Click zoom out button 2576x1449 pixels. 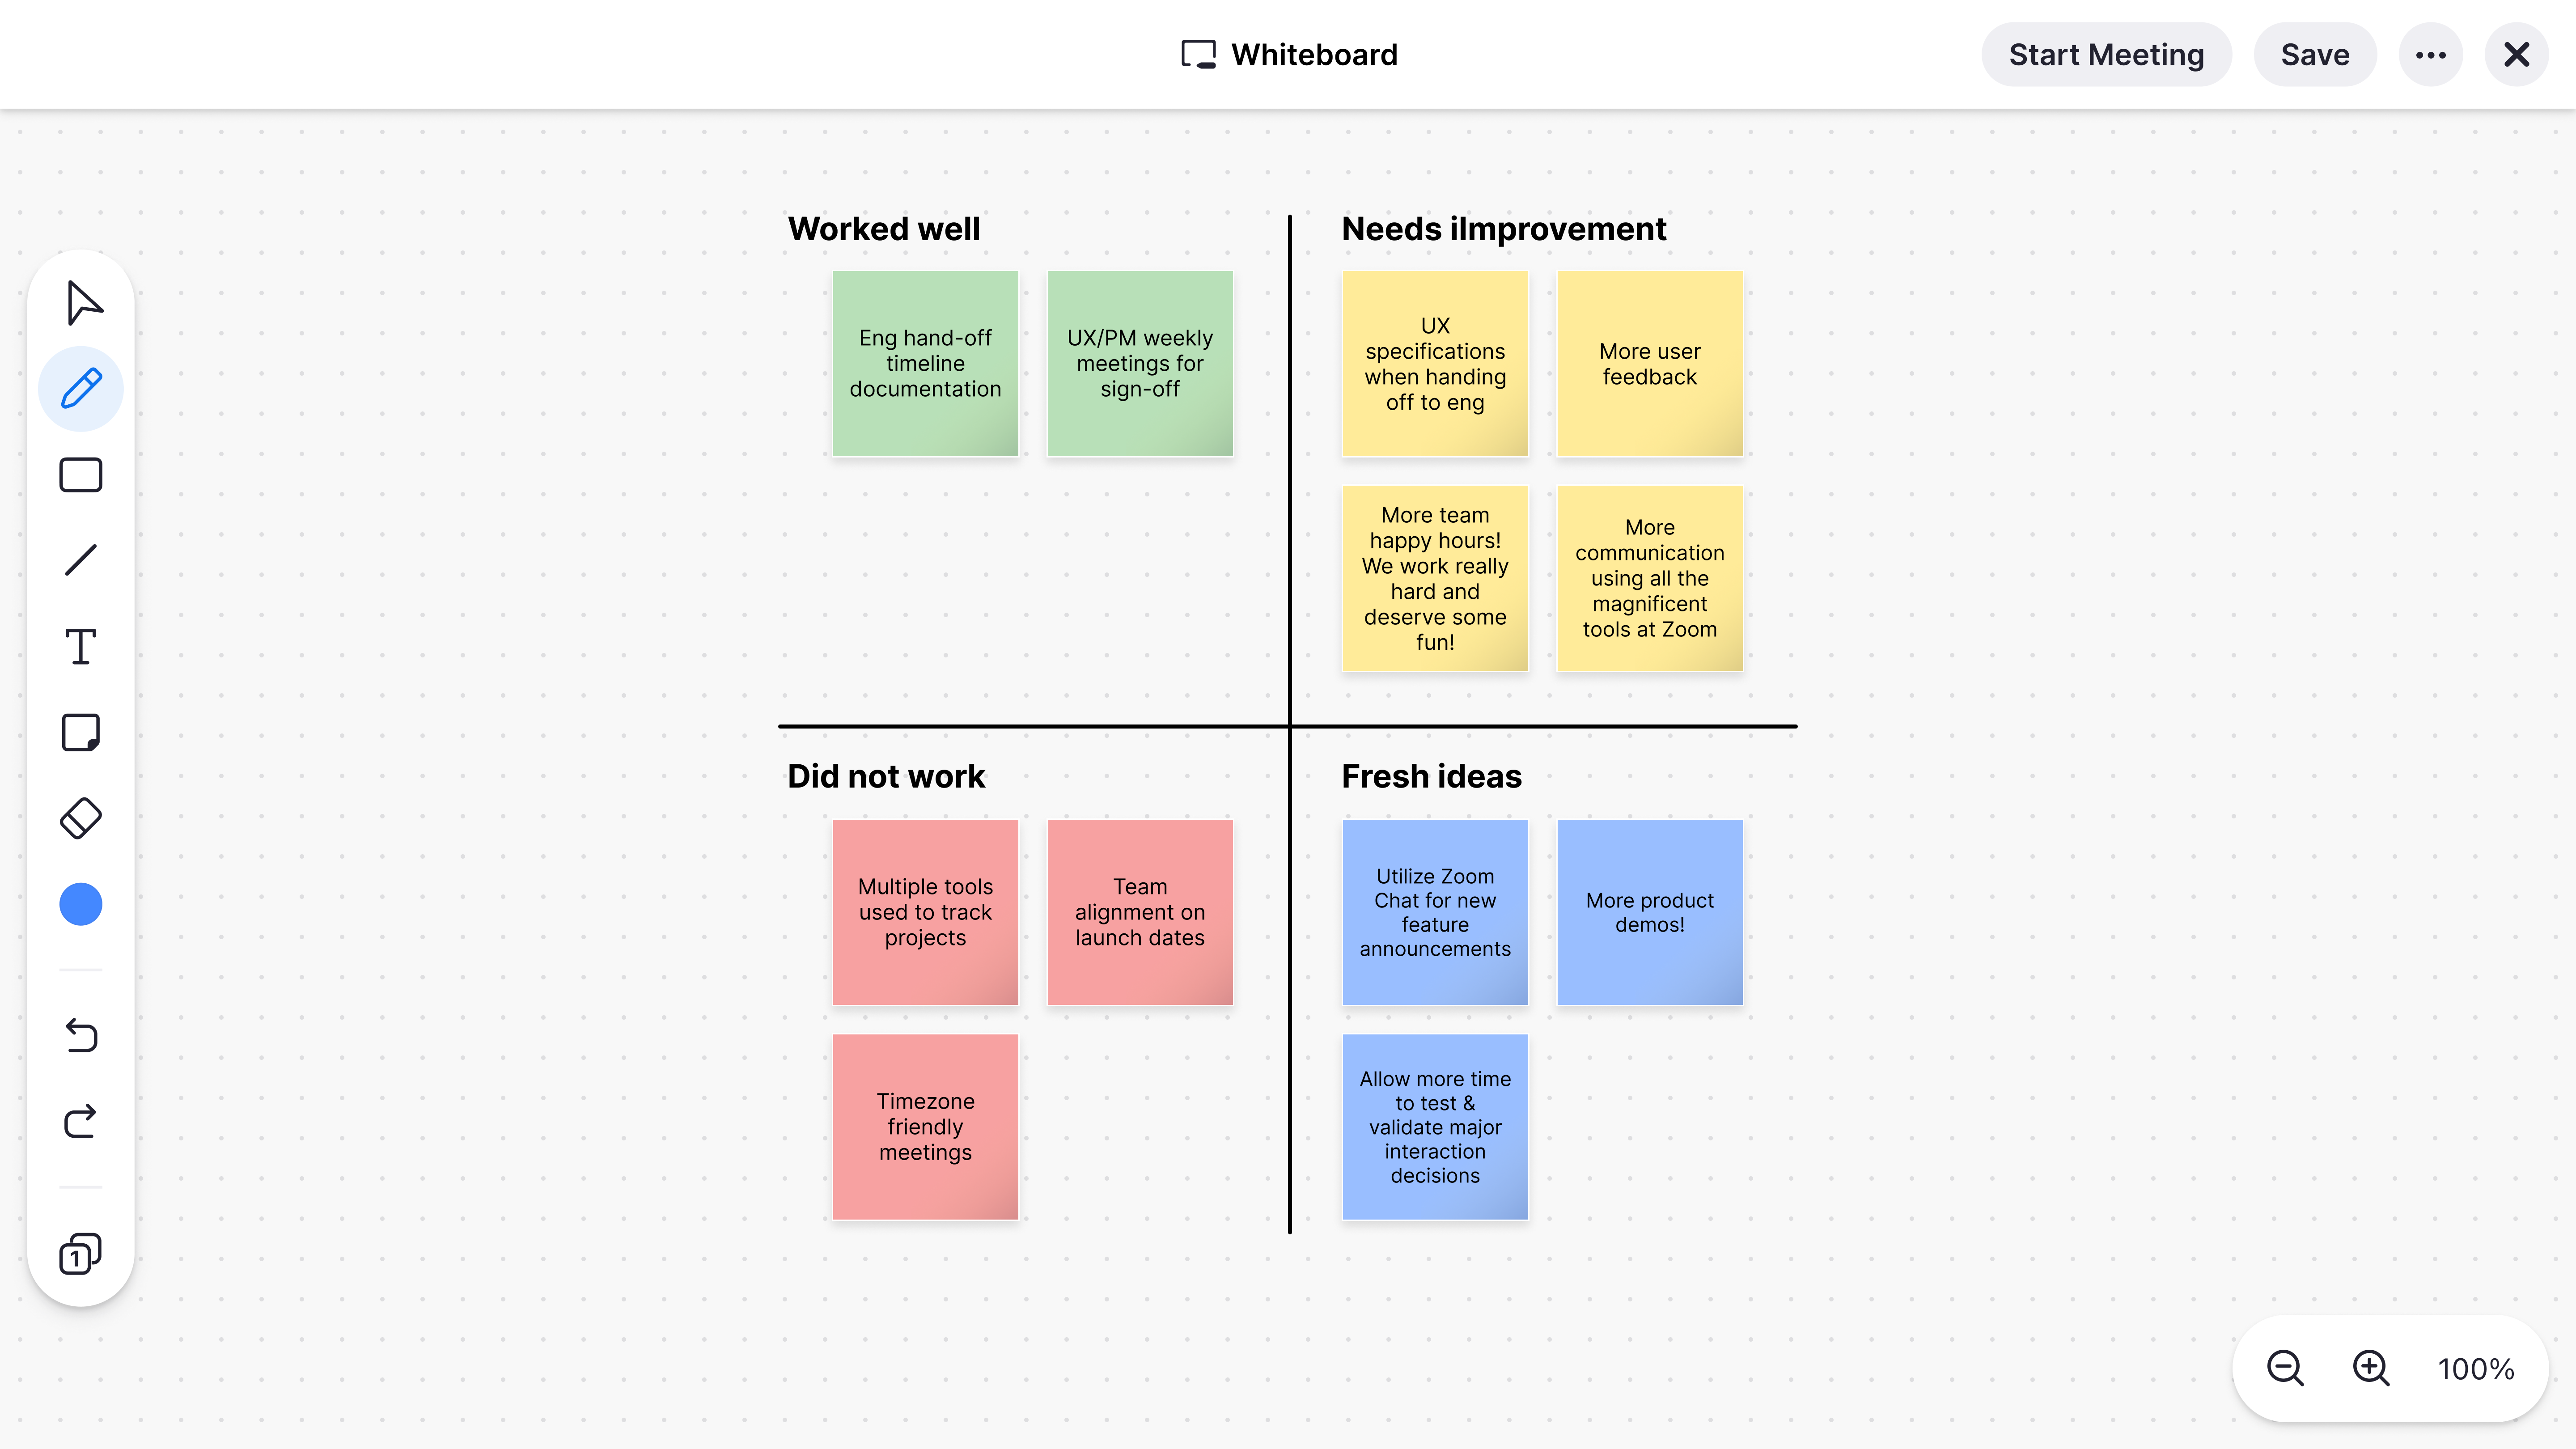coord(2284,1368)
